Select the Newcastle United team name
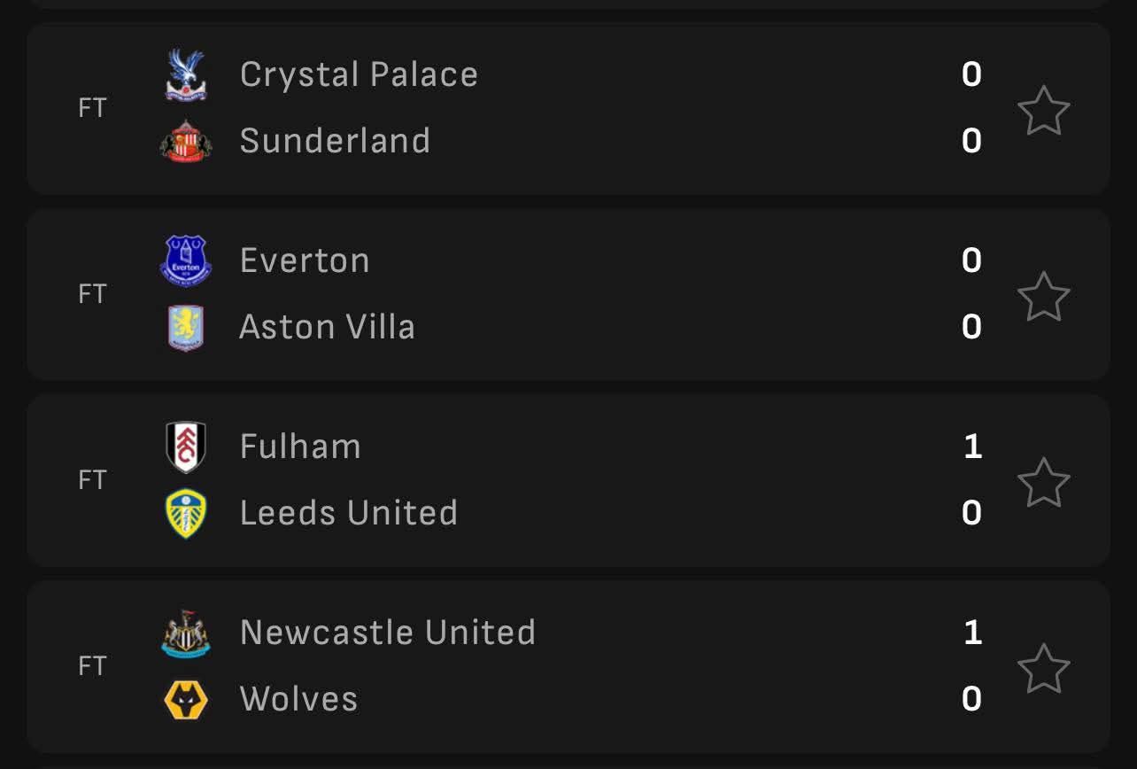 point(388,633)
